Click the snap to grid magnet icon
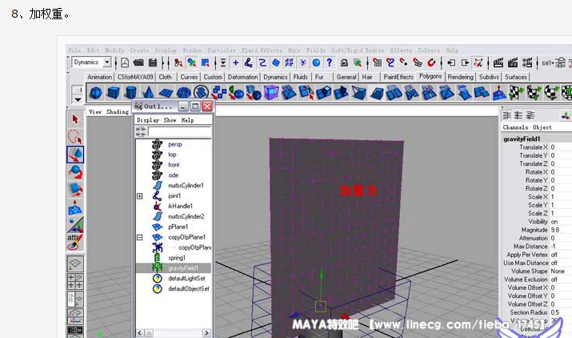The height and width of the screenshot is (338, 572). tap(377, 62)
